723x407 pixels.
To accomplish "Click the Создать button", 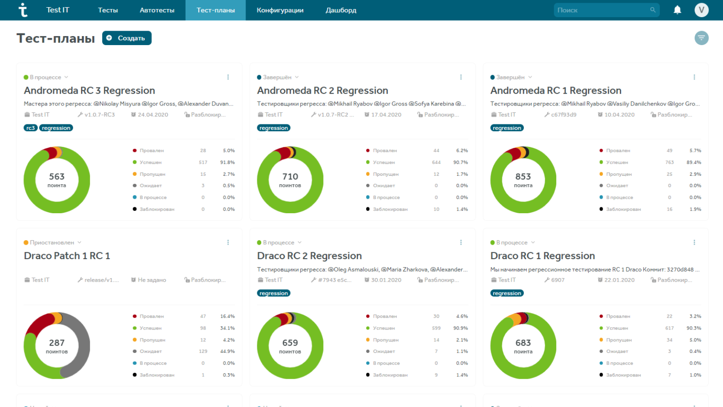I will coord(127,38).
